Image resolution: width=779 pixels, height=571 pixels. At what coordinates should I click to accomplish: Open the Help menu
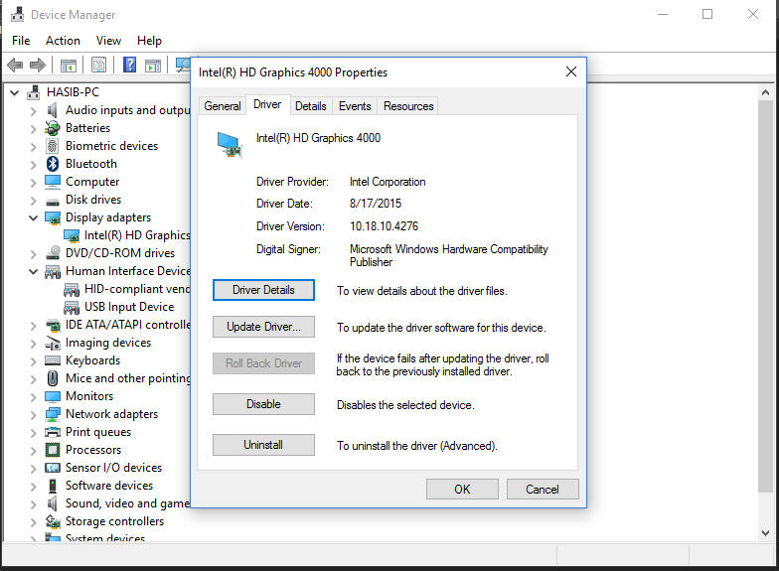point(149,41)
